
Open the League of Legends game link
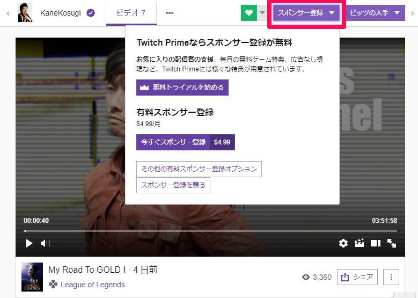click(92, 285)
